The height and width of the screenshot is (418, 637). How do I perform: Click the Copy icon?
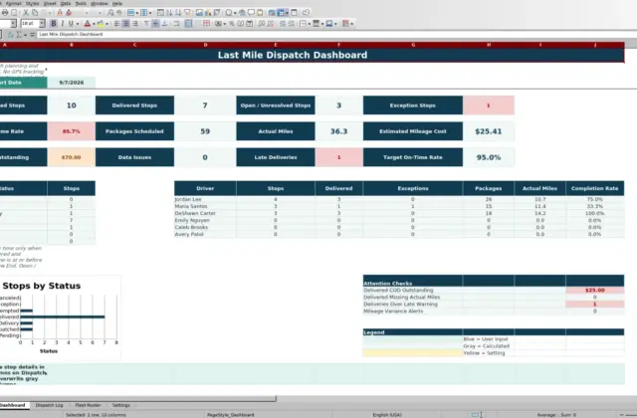(35, 13)
